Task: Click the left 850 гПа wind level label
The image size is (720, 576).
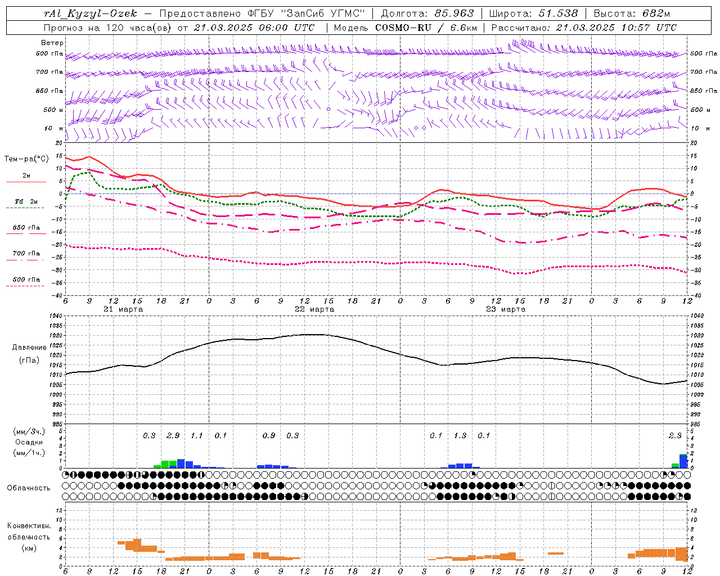Action: 49,91
